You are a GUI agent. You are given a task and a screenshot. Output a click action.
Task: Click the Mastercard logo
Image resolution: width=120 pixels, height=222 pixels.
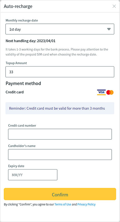coord(110,92)
